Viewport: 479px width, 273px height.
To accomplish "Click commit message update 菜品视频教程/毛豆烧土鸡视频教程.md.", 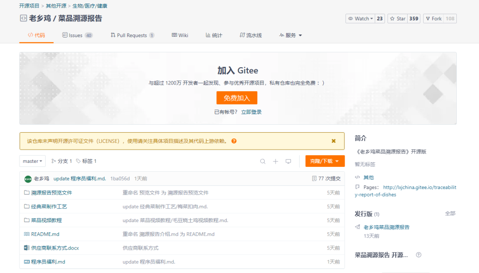I will pos(175,220).
